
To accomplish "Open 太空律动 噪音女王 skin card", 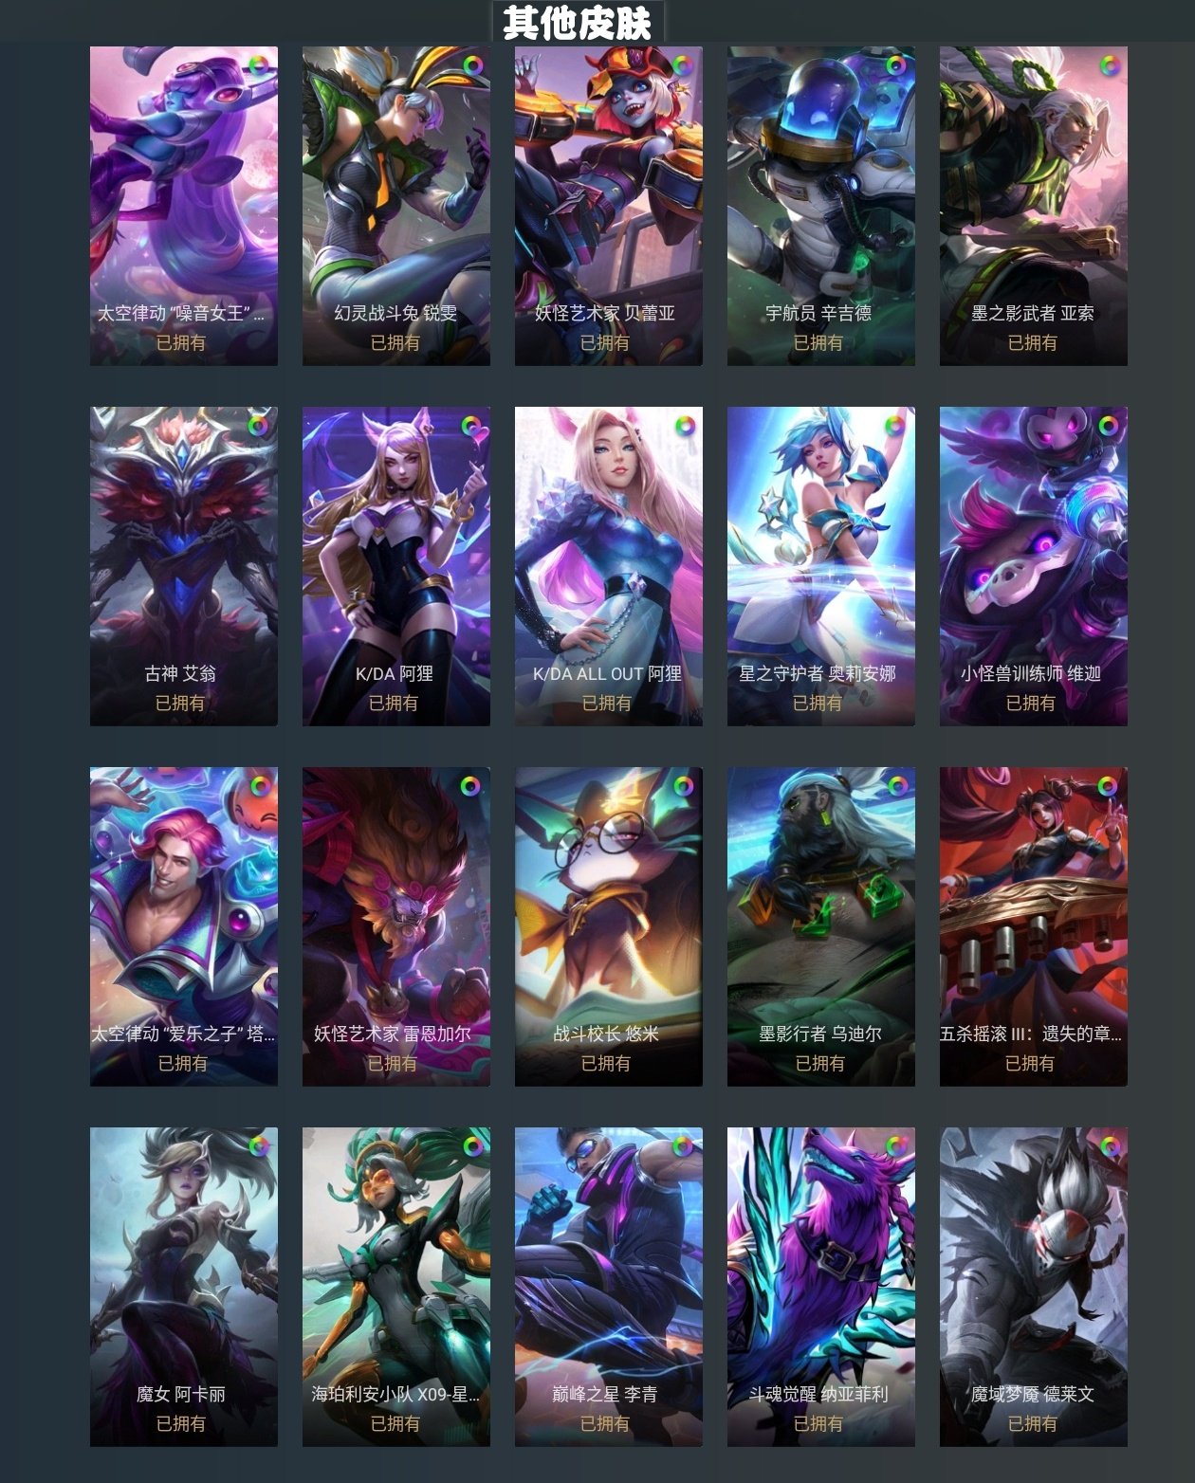I will click(184, 206).
